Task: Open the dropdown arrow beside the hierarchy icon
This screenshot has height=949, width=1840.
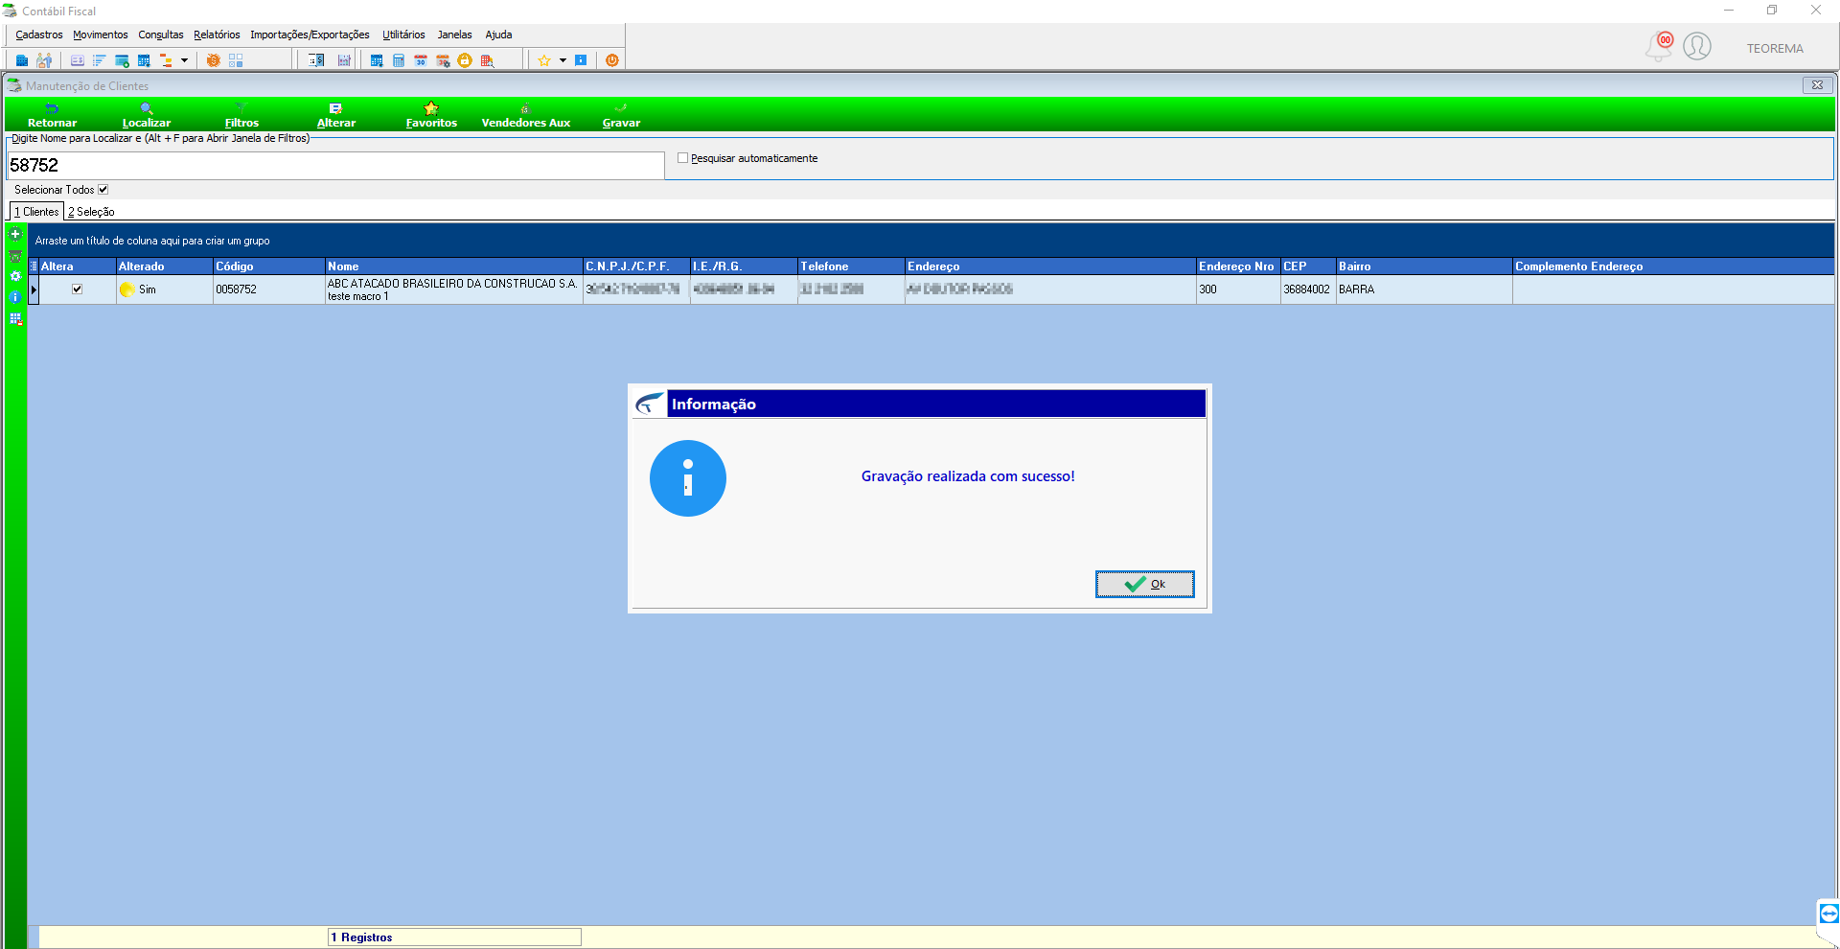Action: click(184, 60)
